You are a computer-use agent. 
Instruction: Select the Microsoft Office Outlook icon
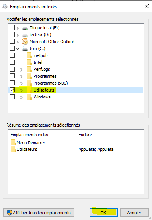[25, 42]
